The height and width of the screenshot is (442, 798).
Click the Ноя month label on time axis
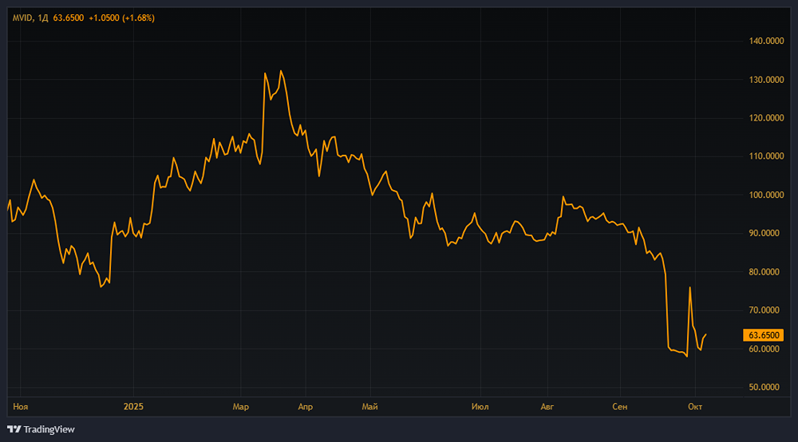pyautogui.click(x=21, y=407)
